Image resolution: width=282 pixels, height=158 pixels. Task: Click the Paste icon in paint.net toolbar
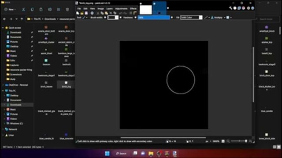pos(106,13)
